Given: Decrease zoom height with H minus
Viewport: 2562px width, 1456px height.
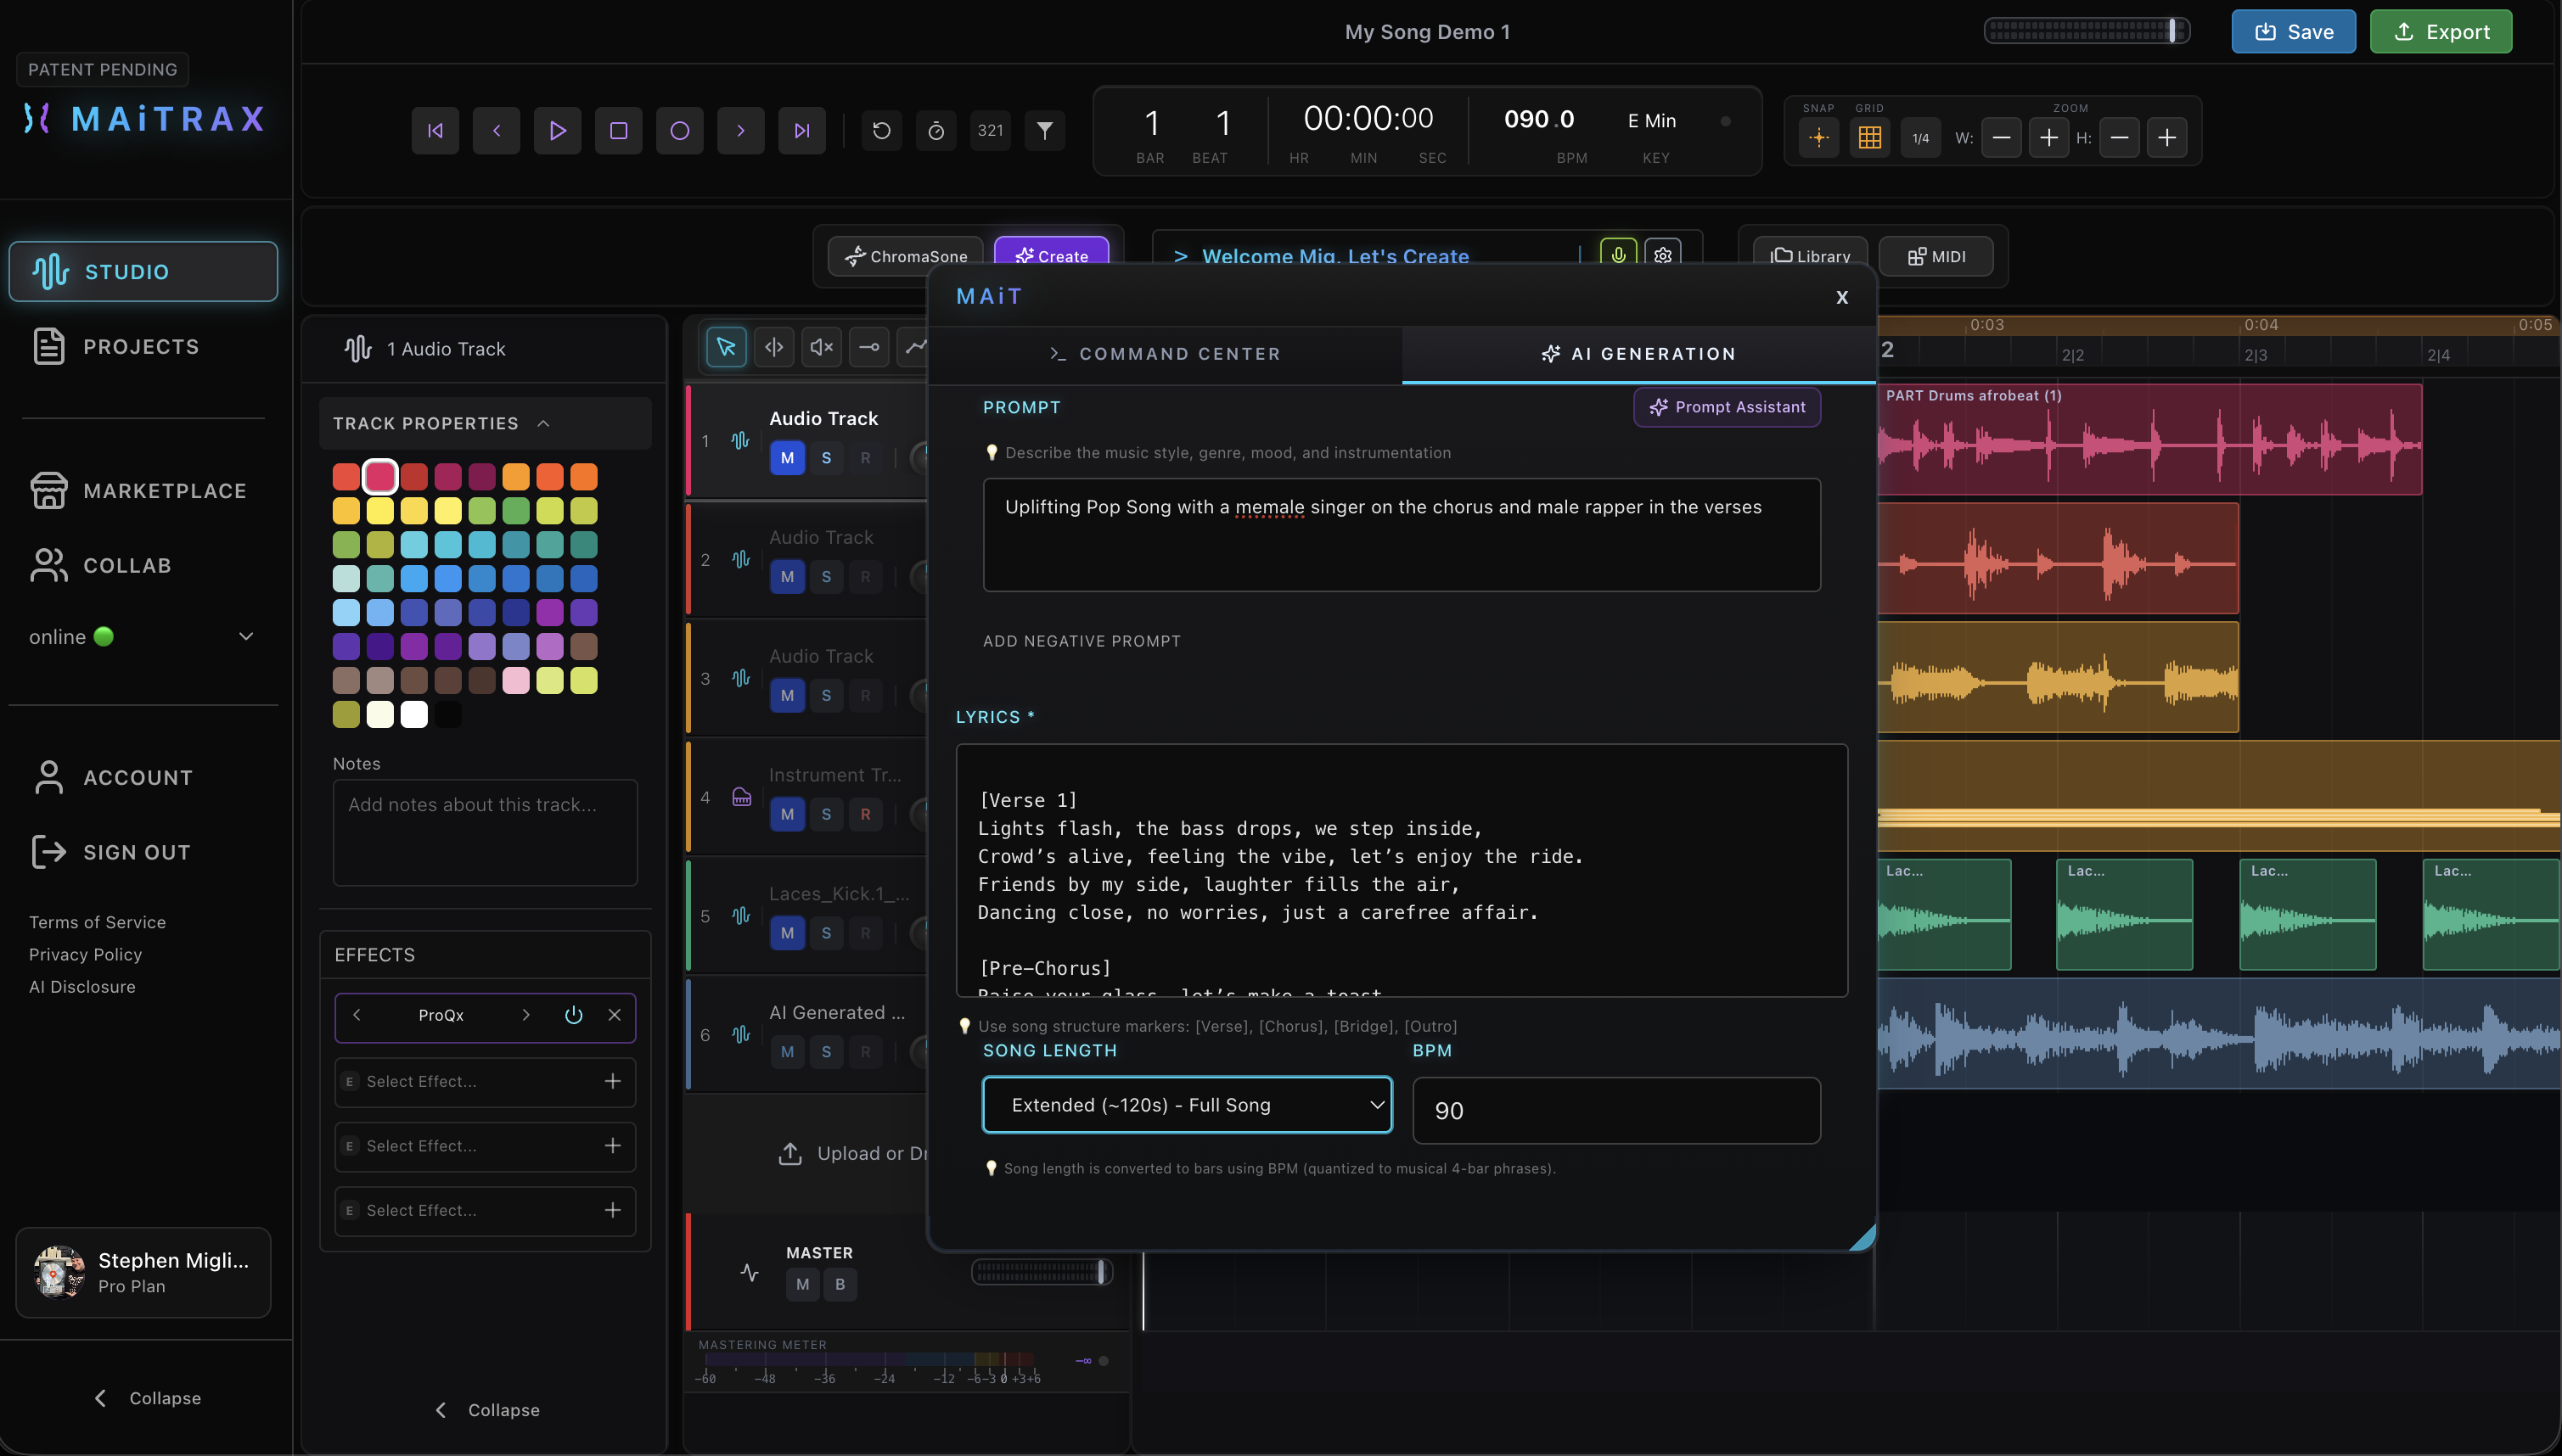Looking at the screenshot, I should click(2119, 138).
